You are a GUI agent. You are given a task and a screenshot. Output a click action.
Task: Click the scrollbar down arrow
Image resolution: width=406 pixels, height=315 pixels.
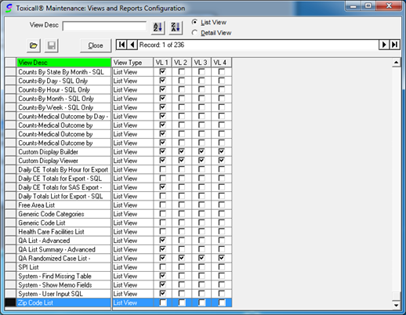396,305
